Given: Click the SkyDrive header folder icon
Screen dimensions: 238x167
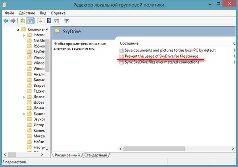Looking at the screenshot, I should (x=58, y=31).
